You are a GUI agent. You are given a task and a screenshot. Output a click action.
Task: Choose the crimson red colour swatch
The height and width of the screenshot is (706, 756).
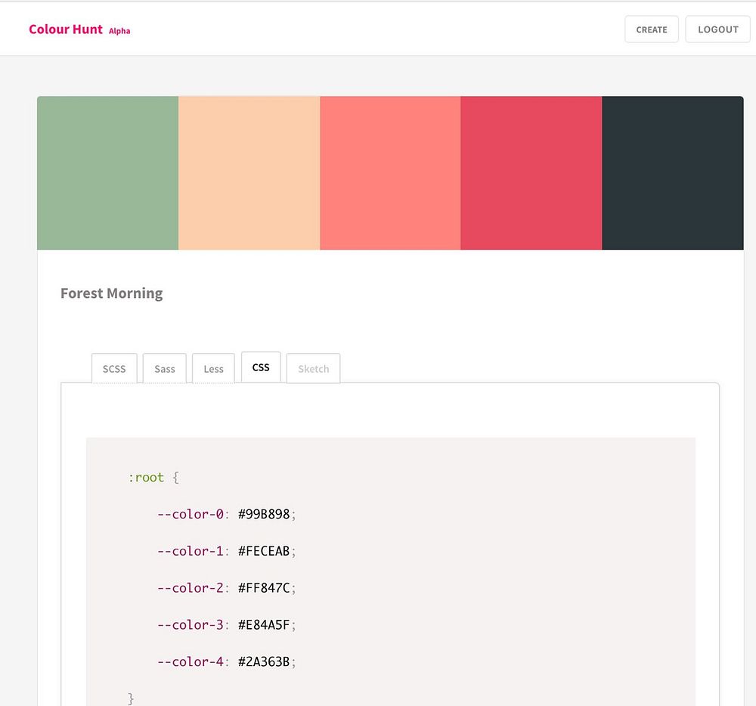(x=531, y=173)
